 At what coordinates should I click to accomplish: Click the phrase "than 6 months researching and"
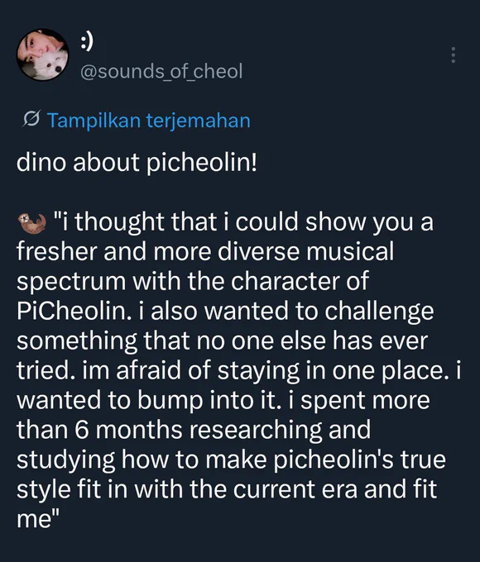pos(194,430)
